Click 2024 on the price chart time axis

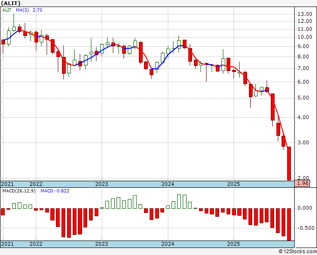point(168,184)
